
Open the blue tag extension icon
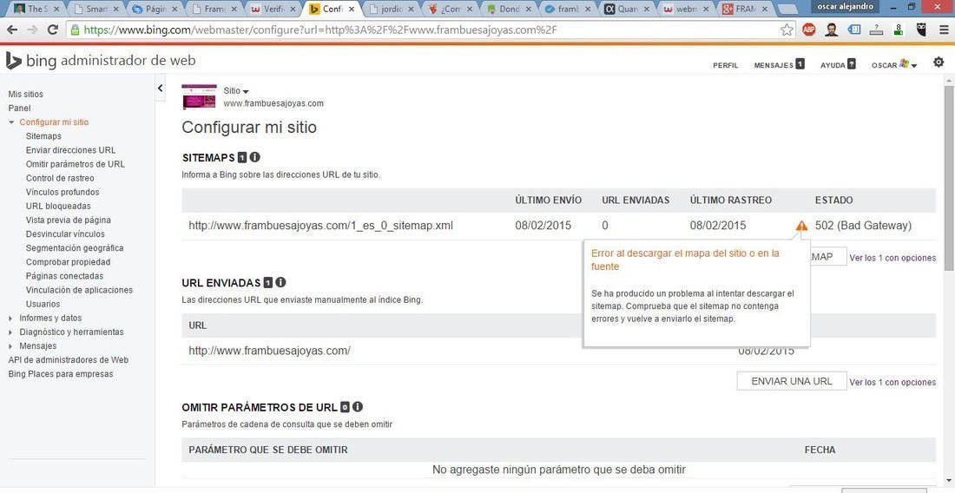pos(854,30)
